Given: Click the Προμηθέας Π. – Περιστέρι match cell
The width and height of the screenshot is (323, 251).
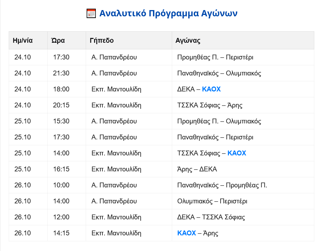Looking at the screenshot, I should [x=215, y=57].
